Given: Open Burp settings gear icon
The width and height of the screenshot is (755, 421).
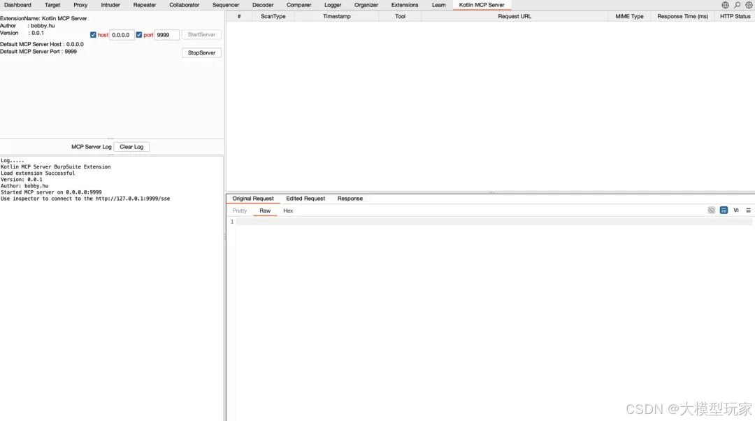Looking at the screenshot, I should point(749,5).
